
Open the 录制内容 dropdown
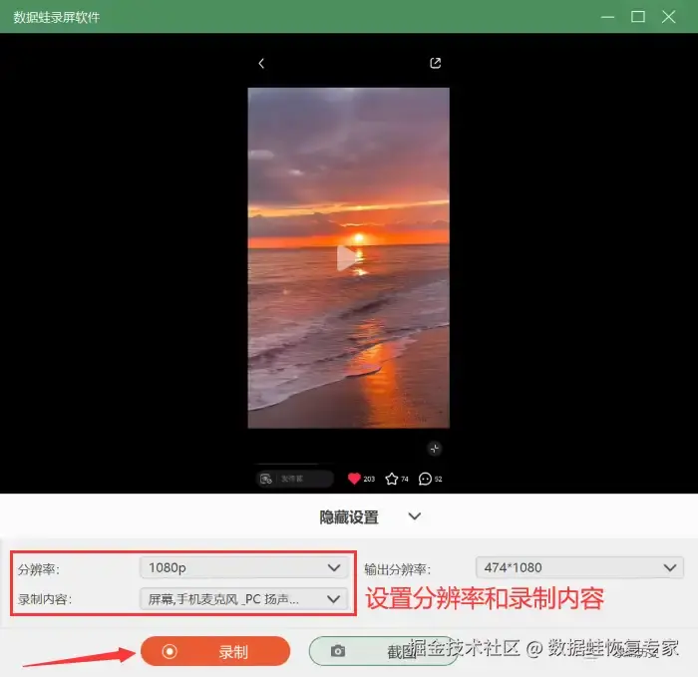[243, 599]
